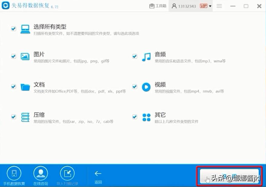This screenshot has width=266, height=187.
Task: Open 在线咨询 online consultation
Action: 41,173
